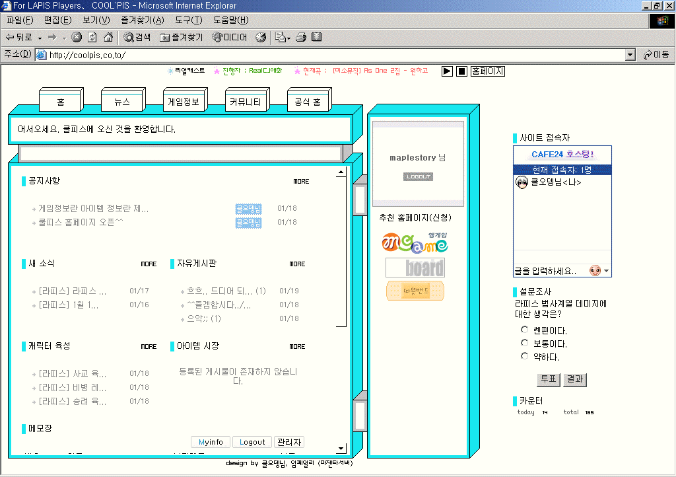Select the 약하다 poll option

click(525, 357)
